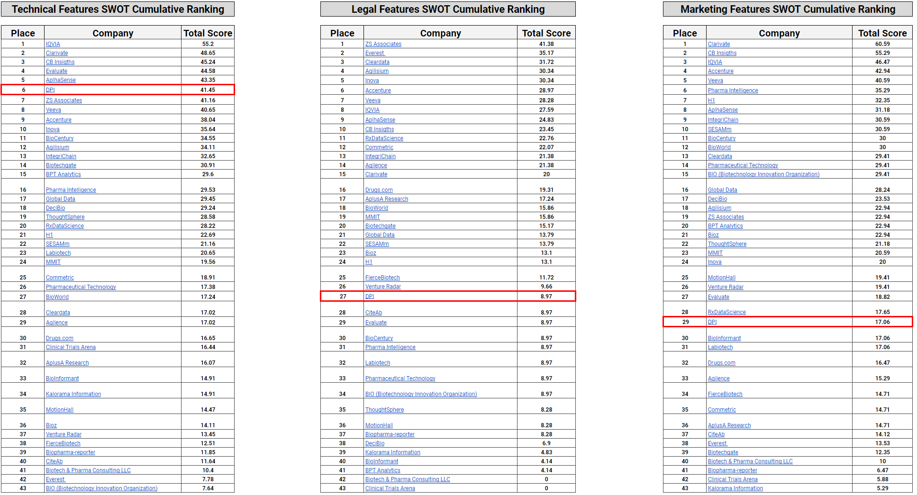Select Place header in Technical Features table
The height and width of the screenshot is (495, 917).
(x=23, y=33)
